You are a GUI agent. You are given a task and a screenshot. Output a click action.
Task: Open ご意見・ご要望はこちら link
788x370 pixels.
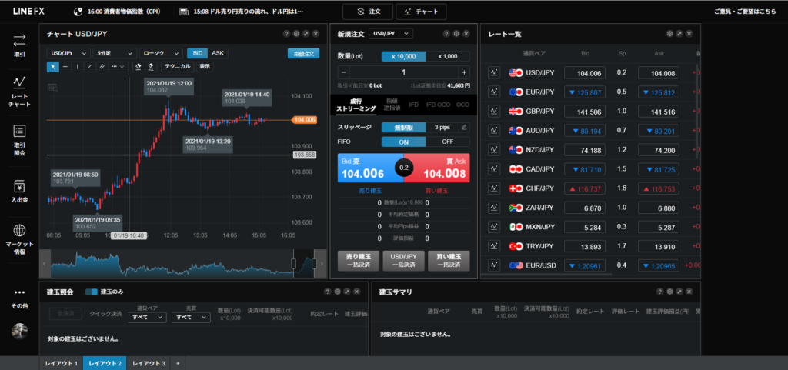745,12
